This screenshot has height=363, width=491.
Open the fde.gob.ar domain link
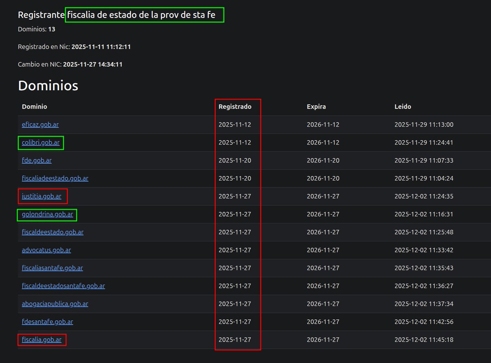[x=36, y=160]
